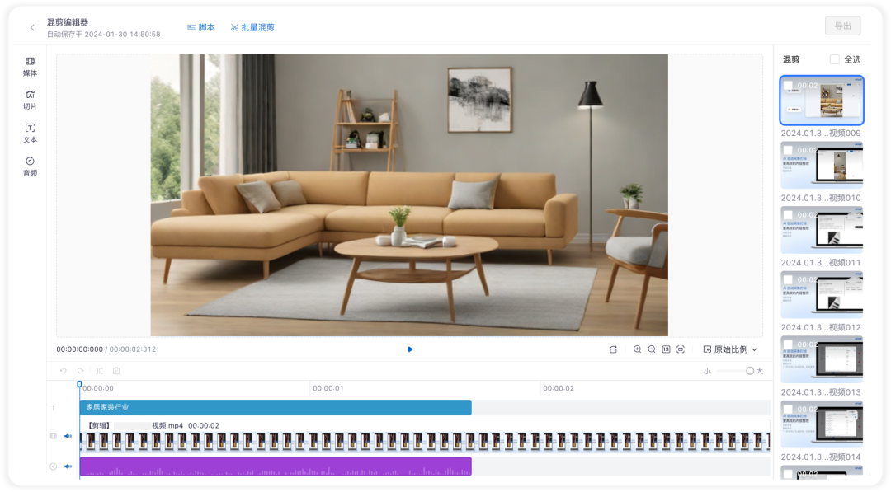Click the 2024.01.3...视频011 file name
This screenshot has width=891, height=492.
tap(821, 263)
